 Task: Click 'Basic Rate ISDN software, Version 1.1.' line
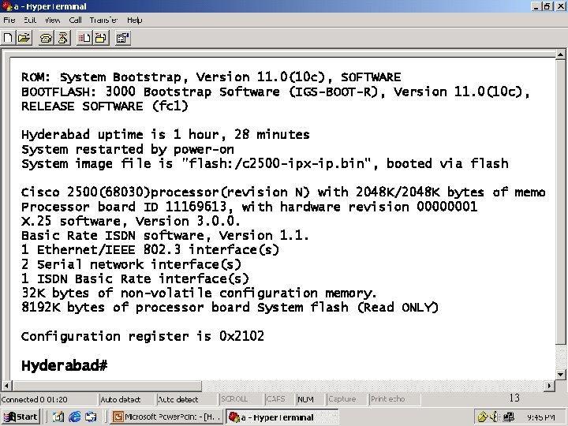pyautogui.click(x=165, y=235)
